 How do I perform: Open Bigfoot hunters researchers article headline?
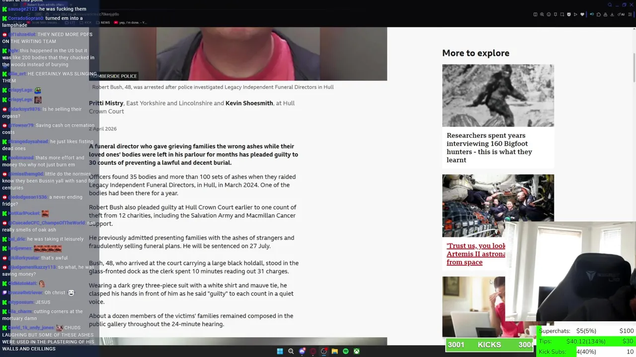click(489, 147)
